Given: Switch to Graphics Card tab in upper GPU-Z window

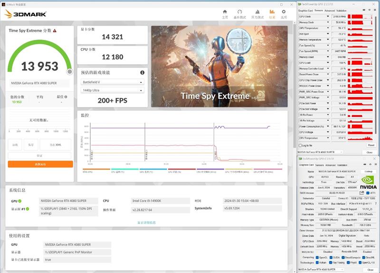Looking at the screenshot, I should point(305,10).
